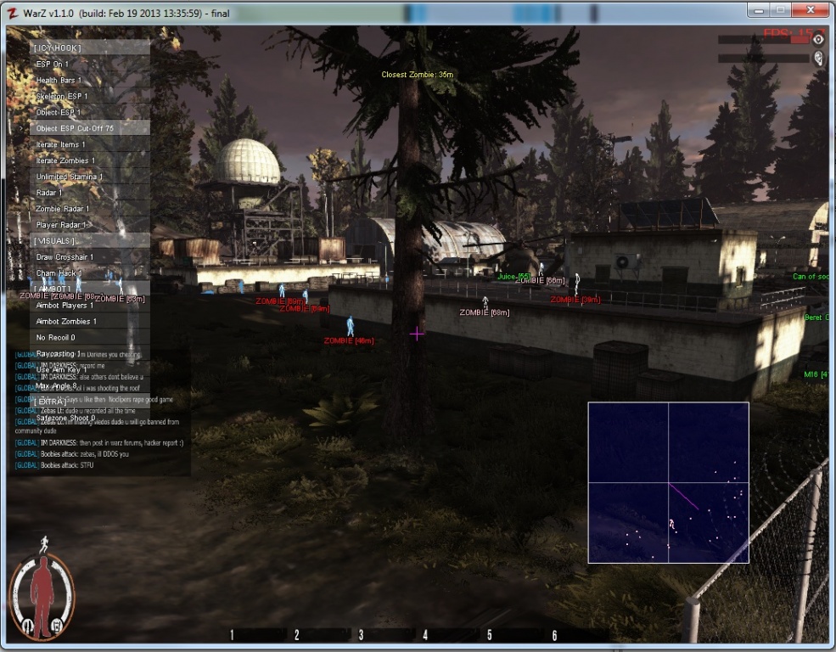Click the WarZ v1.1.0 window title text

click(126, 13)
